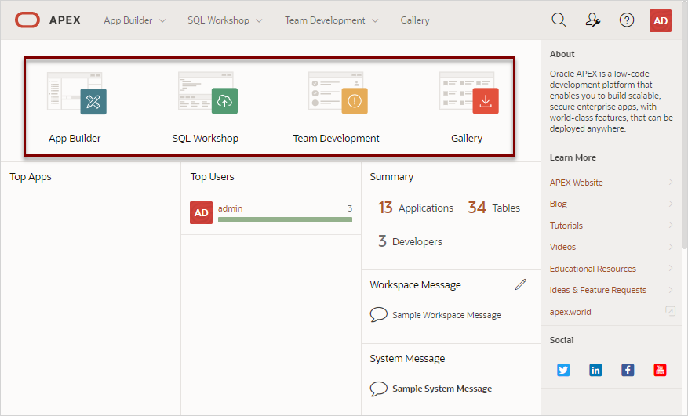
Task: Open the help question mark icon
Action: click(x=627, y=20)
